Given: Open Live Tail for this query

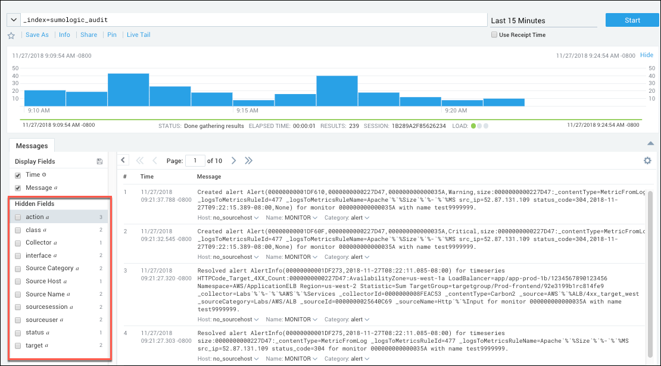Looking at the screenshot, I should (x=138, y=35).
